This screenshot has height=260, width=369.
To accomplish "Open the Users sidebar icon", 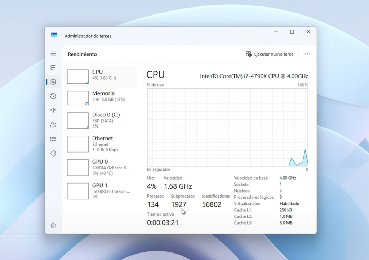I will [53, 125].
